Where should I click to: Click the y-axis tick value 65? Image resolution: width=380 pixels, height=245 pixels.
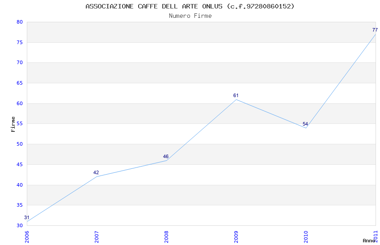20,83
